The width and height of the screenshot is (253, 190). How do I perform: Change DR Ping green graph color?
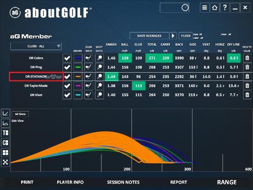[78, 67]
